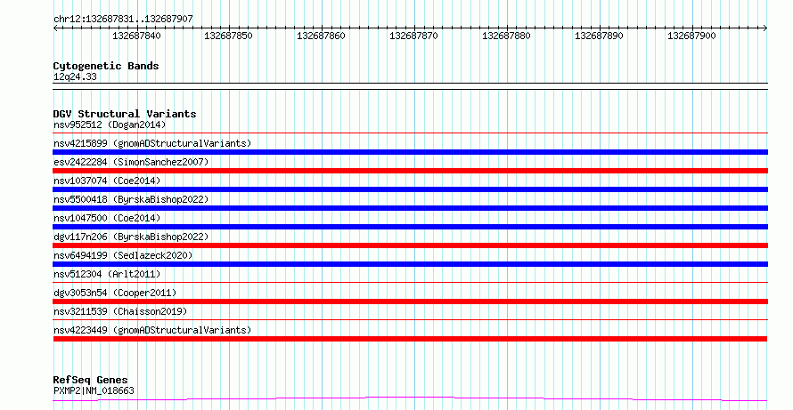Open variant nsv1037074 (Coe2014) label

107,181
